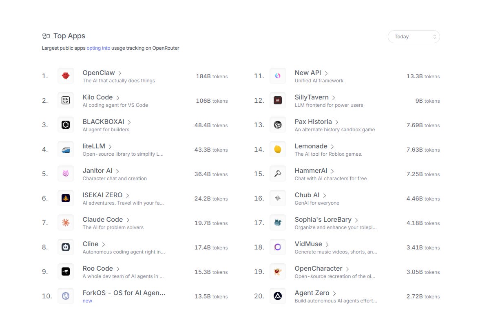Select the Kilo Code app icon
500x331 pixels.
(66, 100)
